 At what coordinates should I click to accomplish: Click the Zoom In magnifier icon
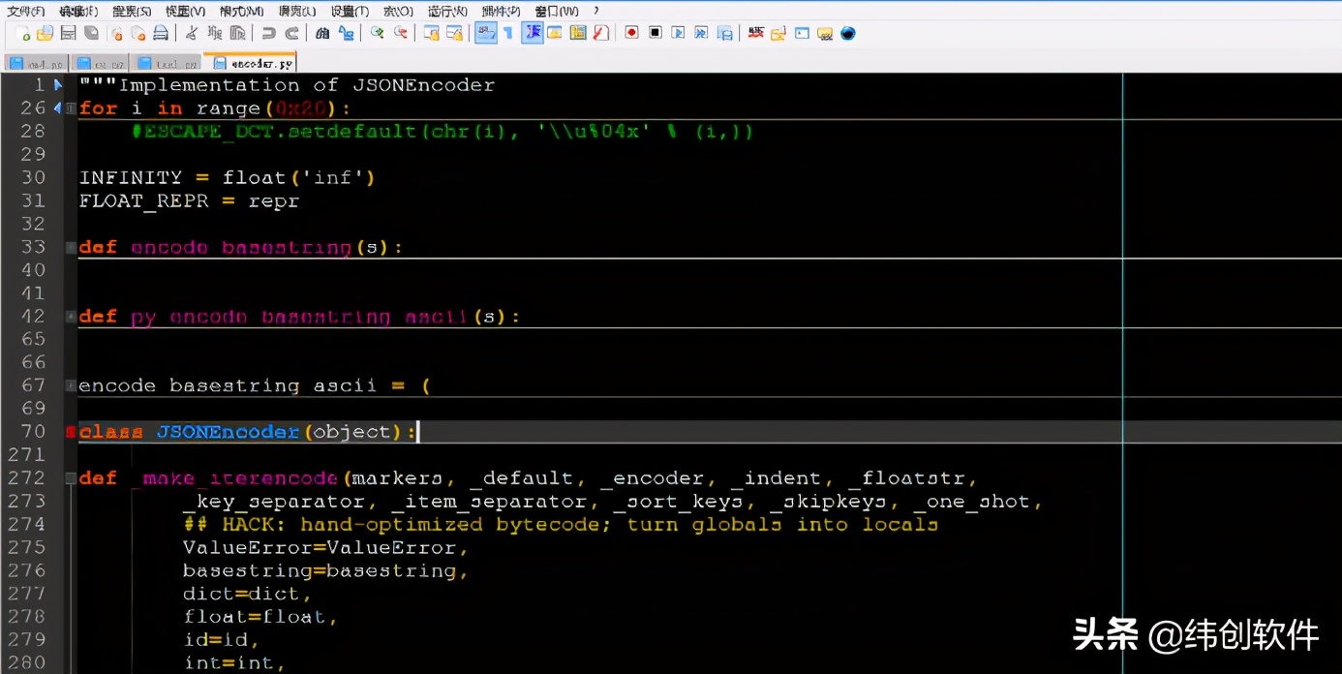(378, 33)
